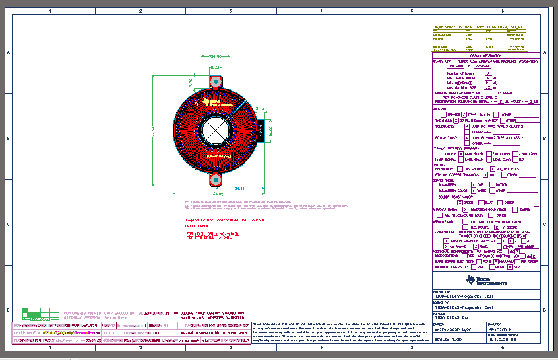Click the 7.74 vertical dimension label

[191, 83]
